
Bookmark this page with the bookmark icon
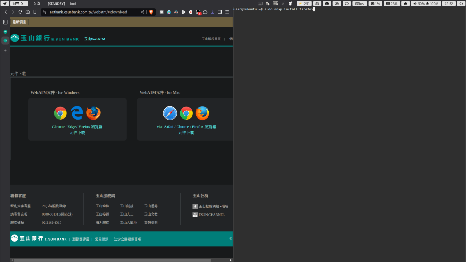35,12
